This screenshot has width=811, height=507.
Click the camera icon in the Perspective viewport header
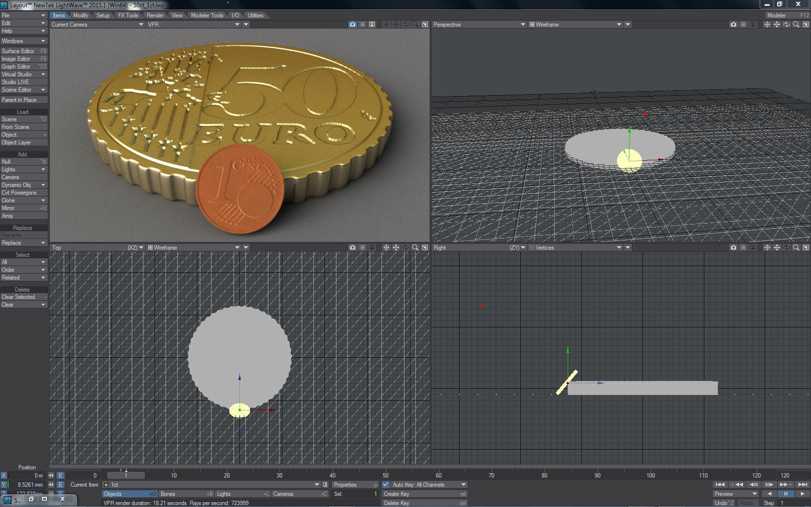[x=733, y=24]
